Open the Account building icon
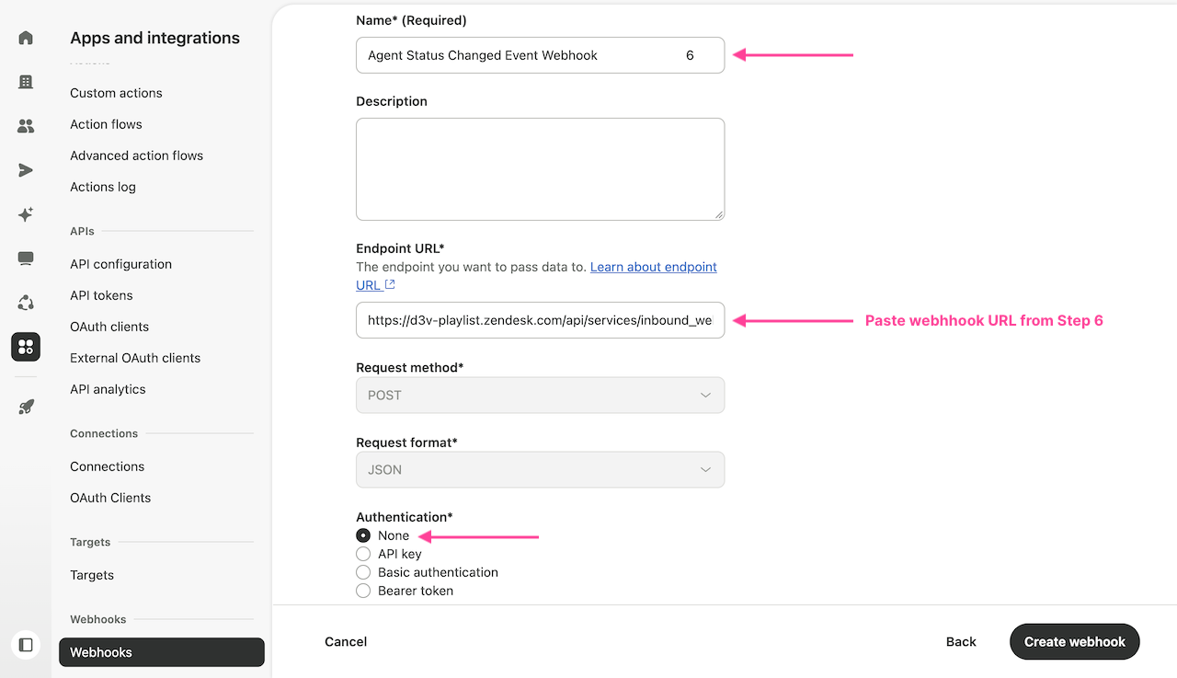This screenshot has height=678, width=1177. coord(26,82)
